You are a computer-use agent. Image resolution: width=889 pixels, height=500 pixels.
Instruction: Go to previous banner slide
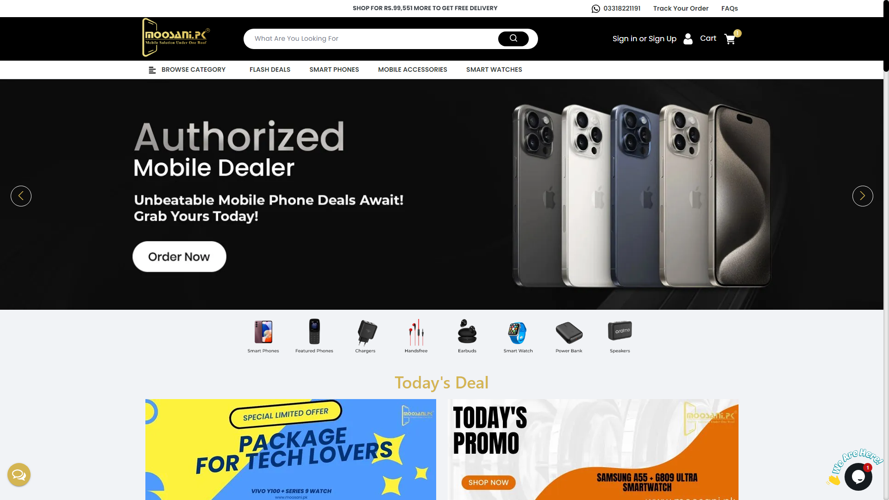[x=21, y=196]
